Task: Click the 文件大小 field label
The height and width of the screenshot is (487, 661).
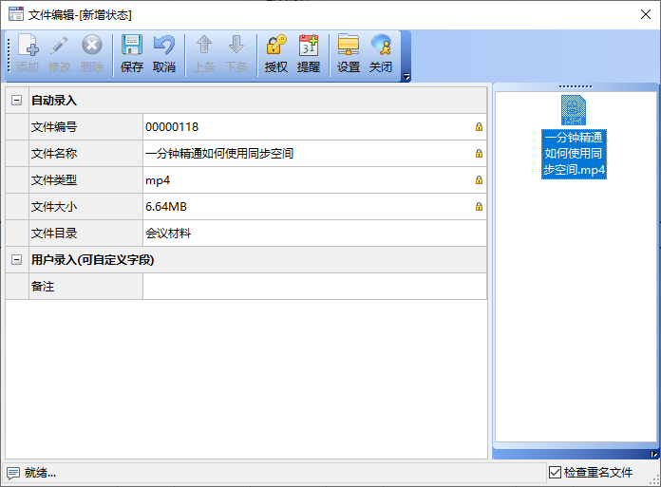Action: tap(54, 206)
